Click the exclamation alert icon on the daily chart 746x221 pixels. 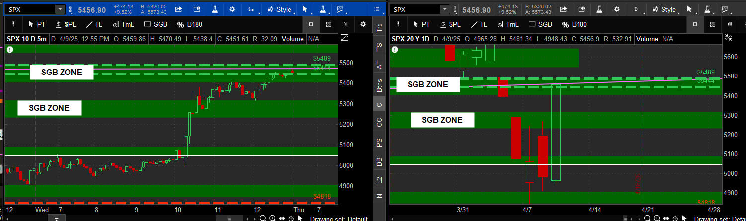click(395, 49)
